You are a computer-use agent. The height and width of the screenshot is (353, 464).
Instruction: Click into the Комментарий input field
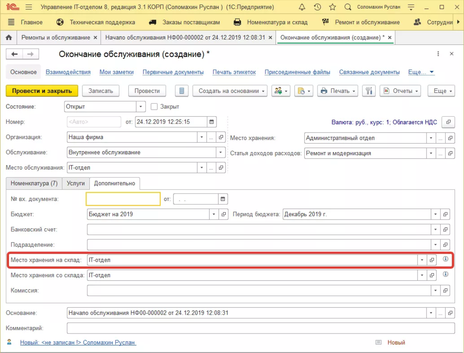point(261,328)
